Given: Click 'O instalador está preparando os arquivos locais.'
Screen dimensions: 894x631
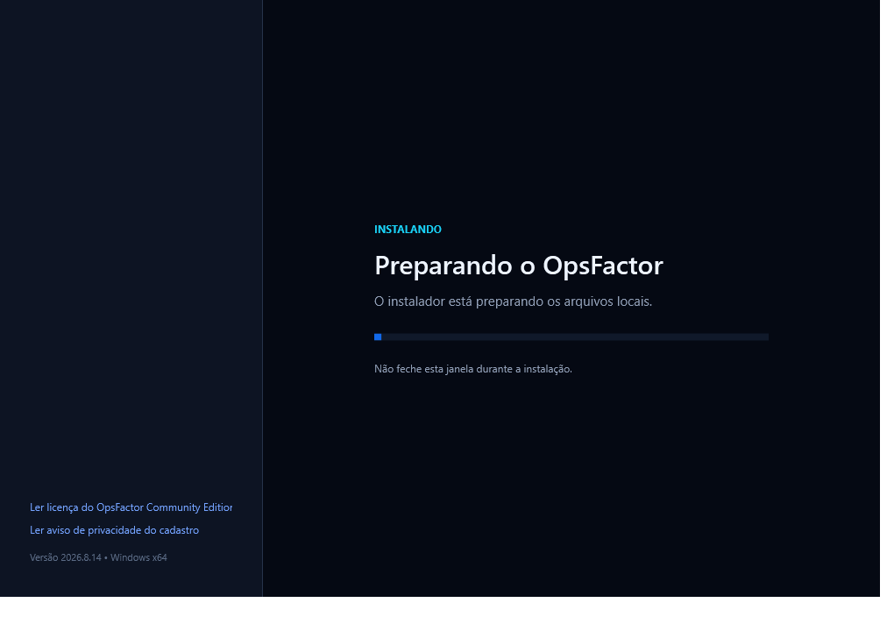Looking at the screenshot, I should [513, 301].
